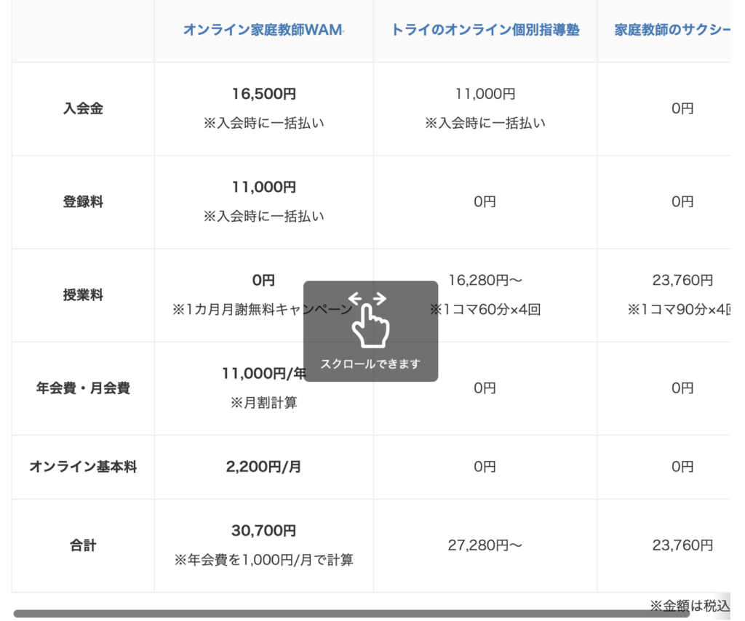Click 11,000円 in the WAM 登録料 cell
This screenshot has height=621, width=745.
[263, 187]
